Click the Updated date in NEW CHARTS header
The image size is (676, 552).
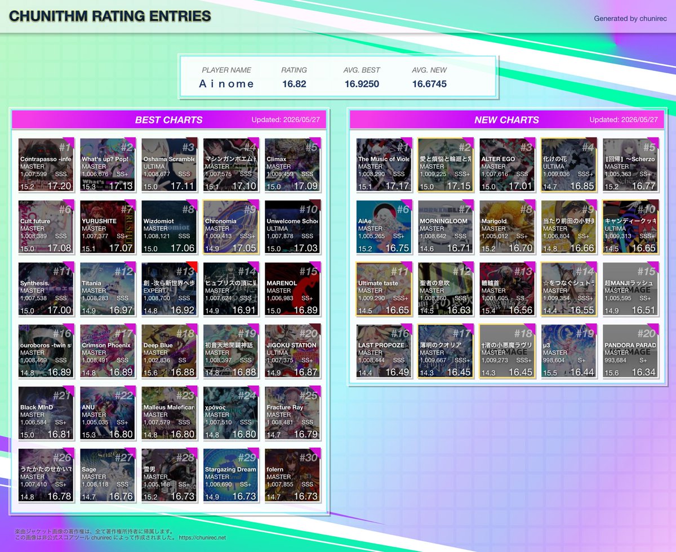[x=624, y=120]
